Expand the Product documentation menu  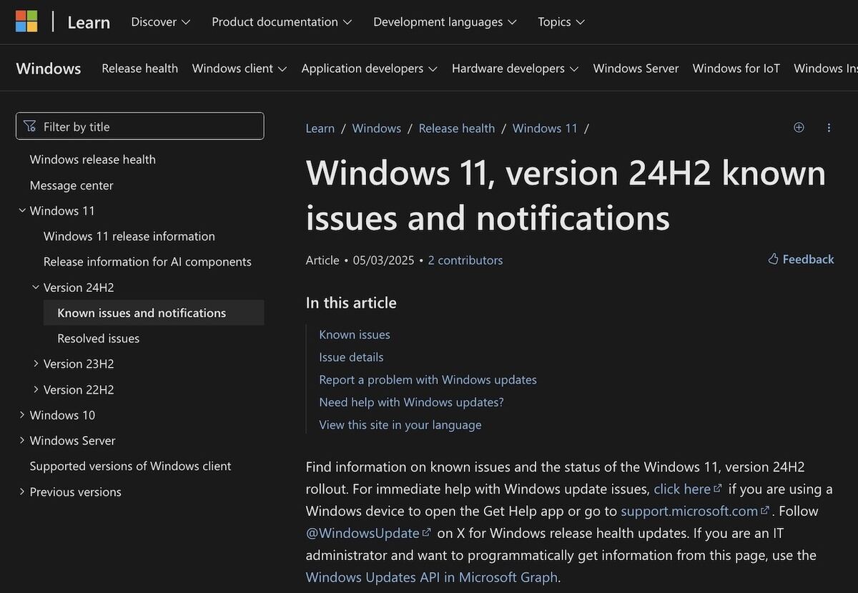(282, 22)
